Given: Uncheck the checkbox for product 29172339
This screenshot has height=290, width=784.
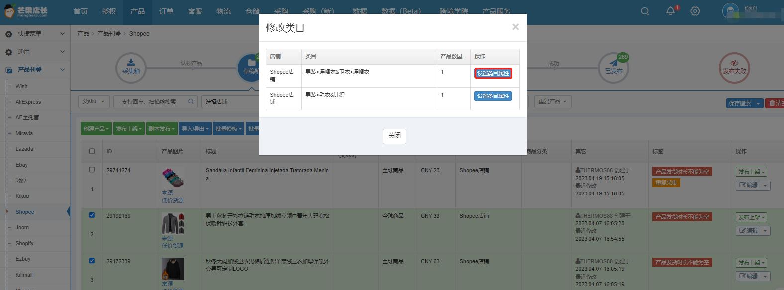Looking at the screenshot, I should [x=92, y=261].
